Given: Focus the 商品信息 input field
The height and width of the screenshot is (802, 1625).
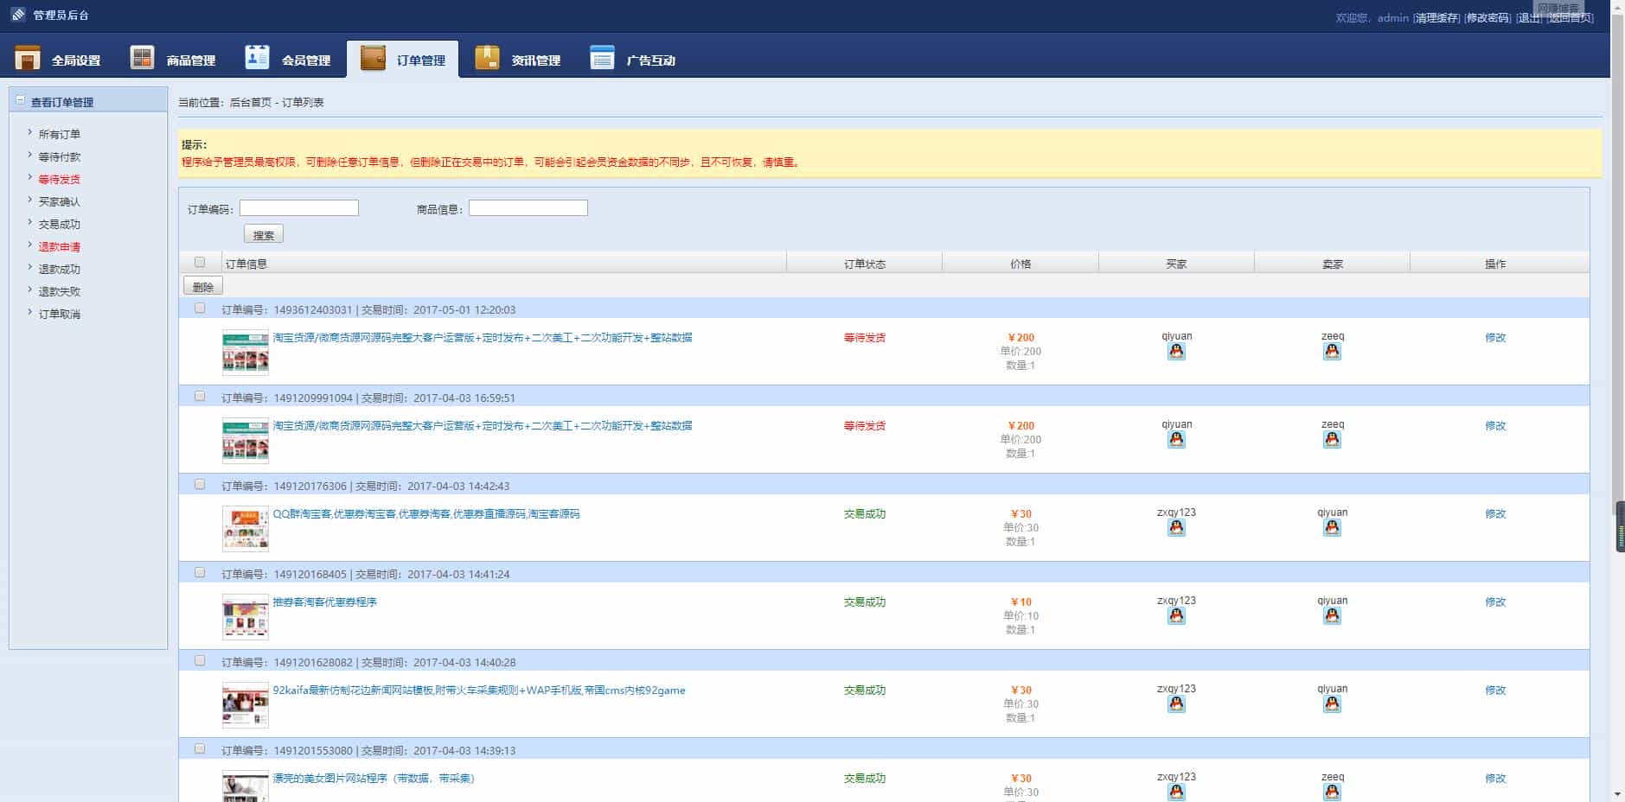Looking at the screenshot, I should [528, 208].
